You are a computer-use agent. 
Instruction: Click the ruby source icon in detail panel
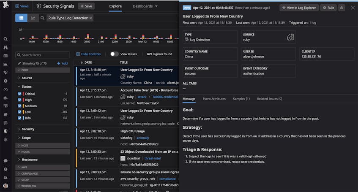point(290,37)
